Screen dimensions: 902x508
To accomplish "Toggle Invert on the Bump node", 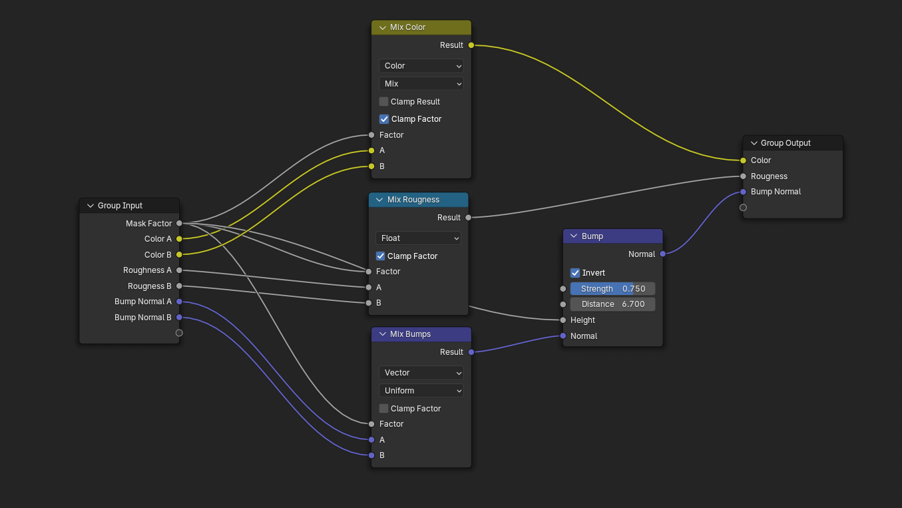I will click(x=574, y=272).
